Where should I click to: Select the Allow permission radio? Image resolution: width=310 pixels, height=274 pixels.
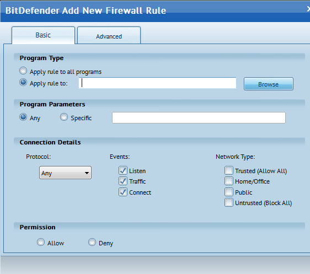pyautogui.click(x=41, y=242)
